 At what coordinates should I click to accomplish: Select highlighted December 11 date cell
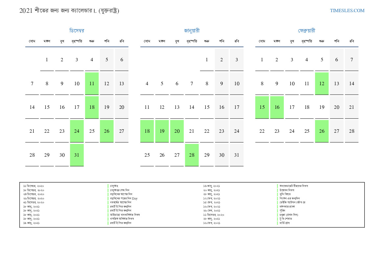92,84
